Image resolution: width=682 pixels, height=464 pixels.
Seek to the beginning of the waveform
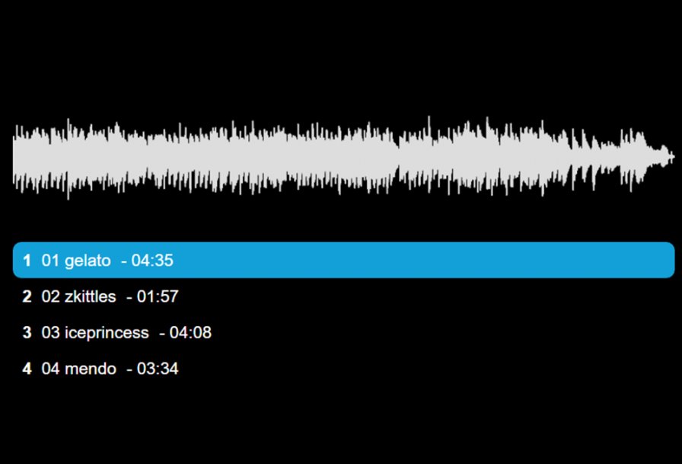click(x=16, y=158)
